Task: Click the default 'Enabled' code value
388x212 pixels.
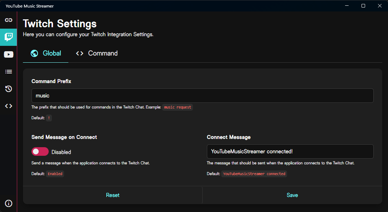Action: click(x=55, y=174)
